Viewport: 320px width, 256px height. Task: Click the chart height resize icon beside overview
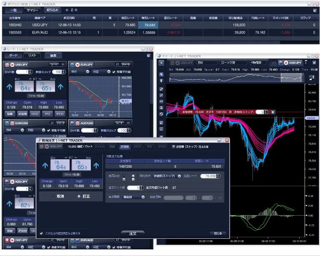[x=312, y=78]
